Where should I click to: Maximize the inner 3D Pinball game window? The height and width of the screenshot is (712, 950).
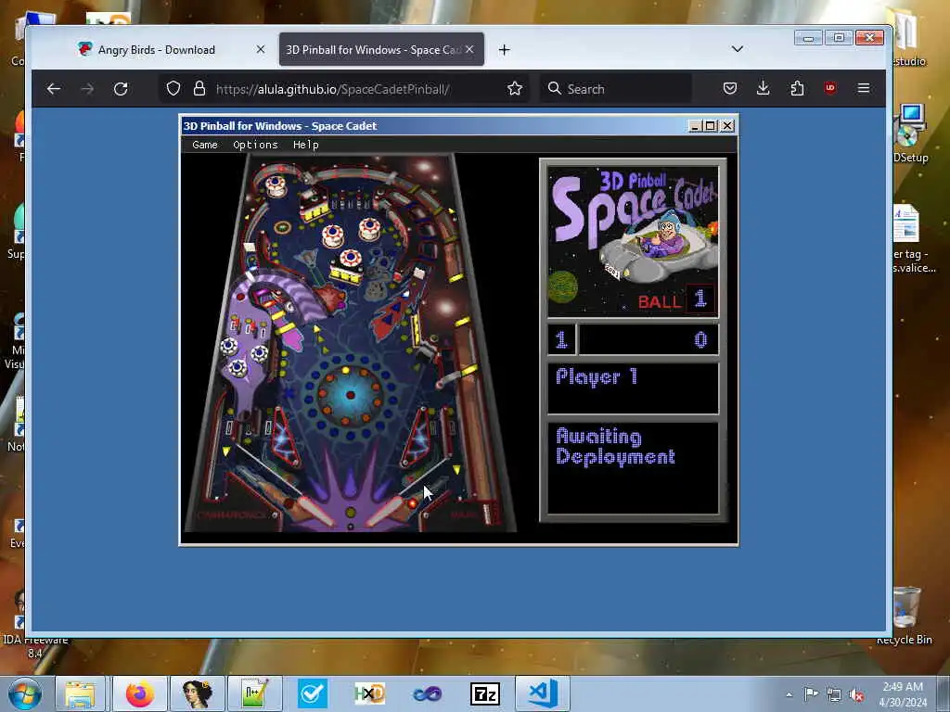(711, 126)
